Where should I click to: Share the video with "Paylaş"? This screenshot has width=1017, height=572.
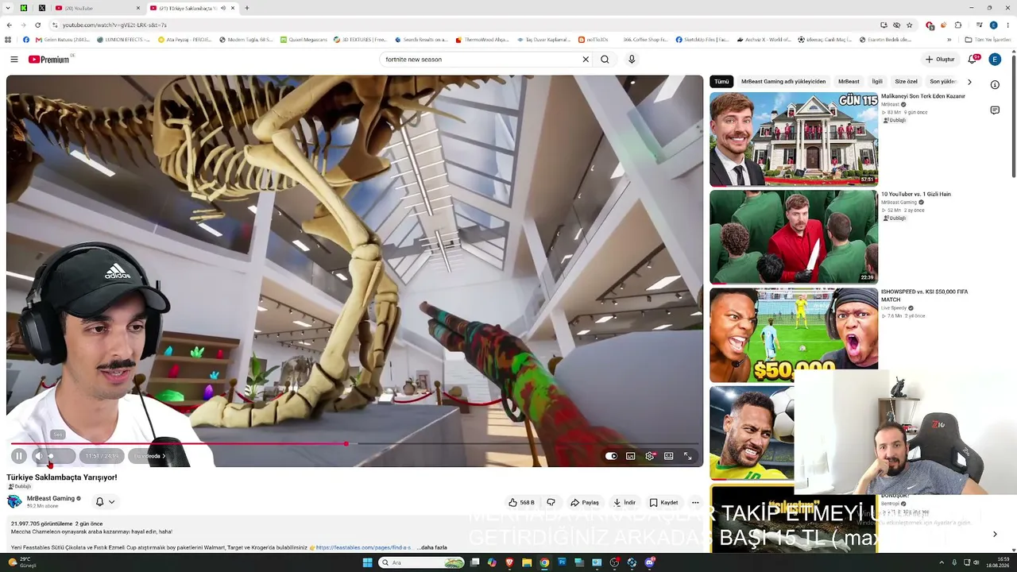pyautogui.click(x=585, y=502)
